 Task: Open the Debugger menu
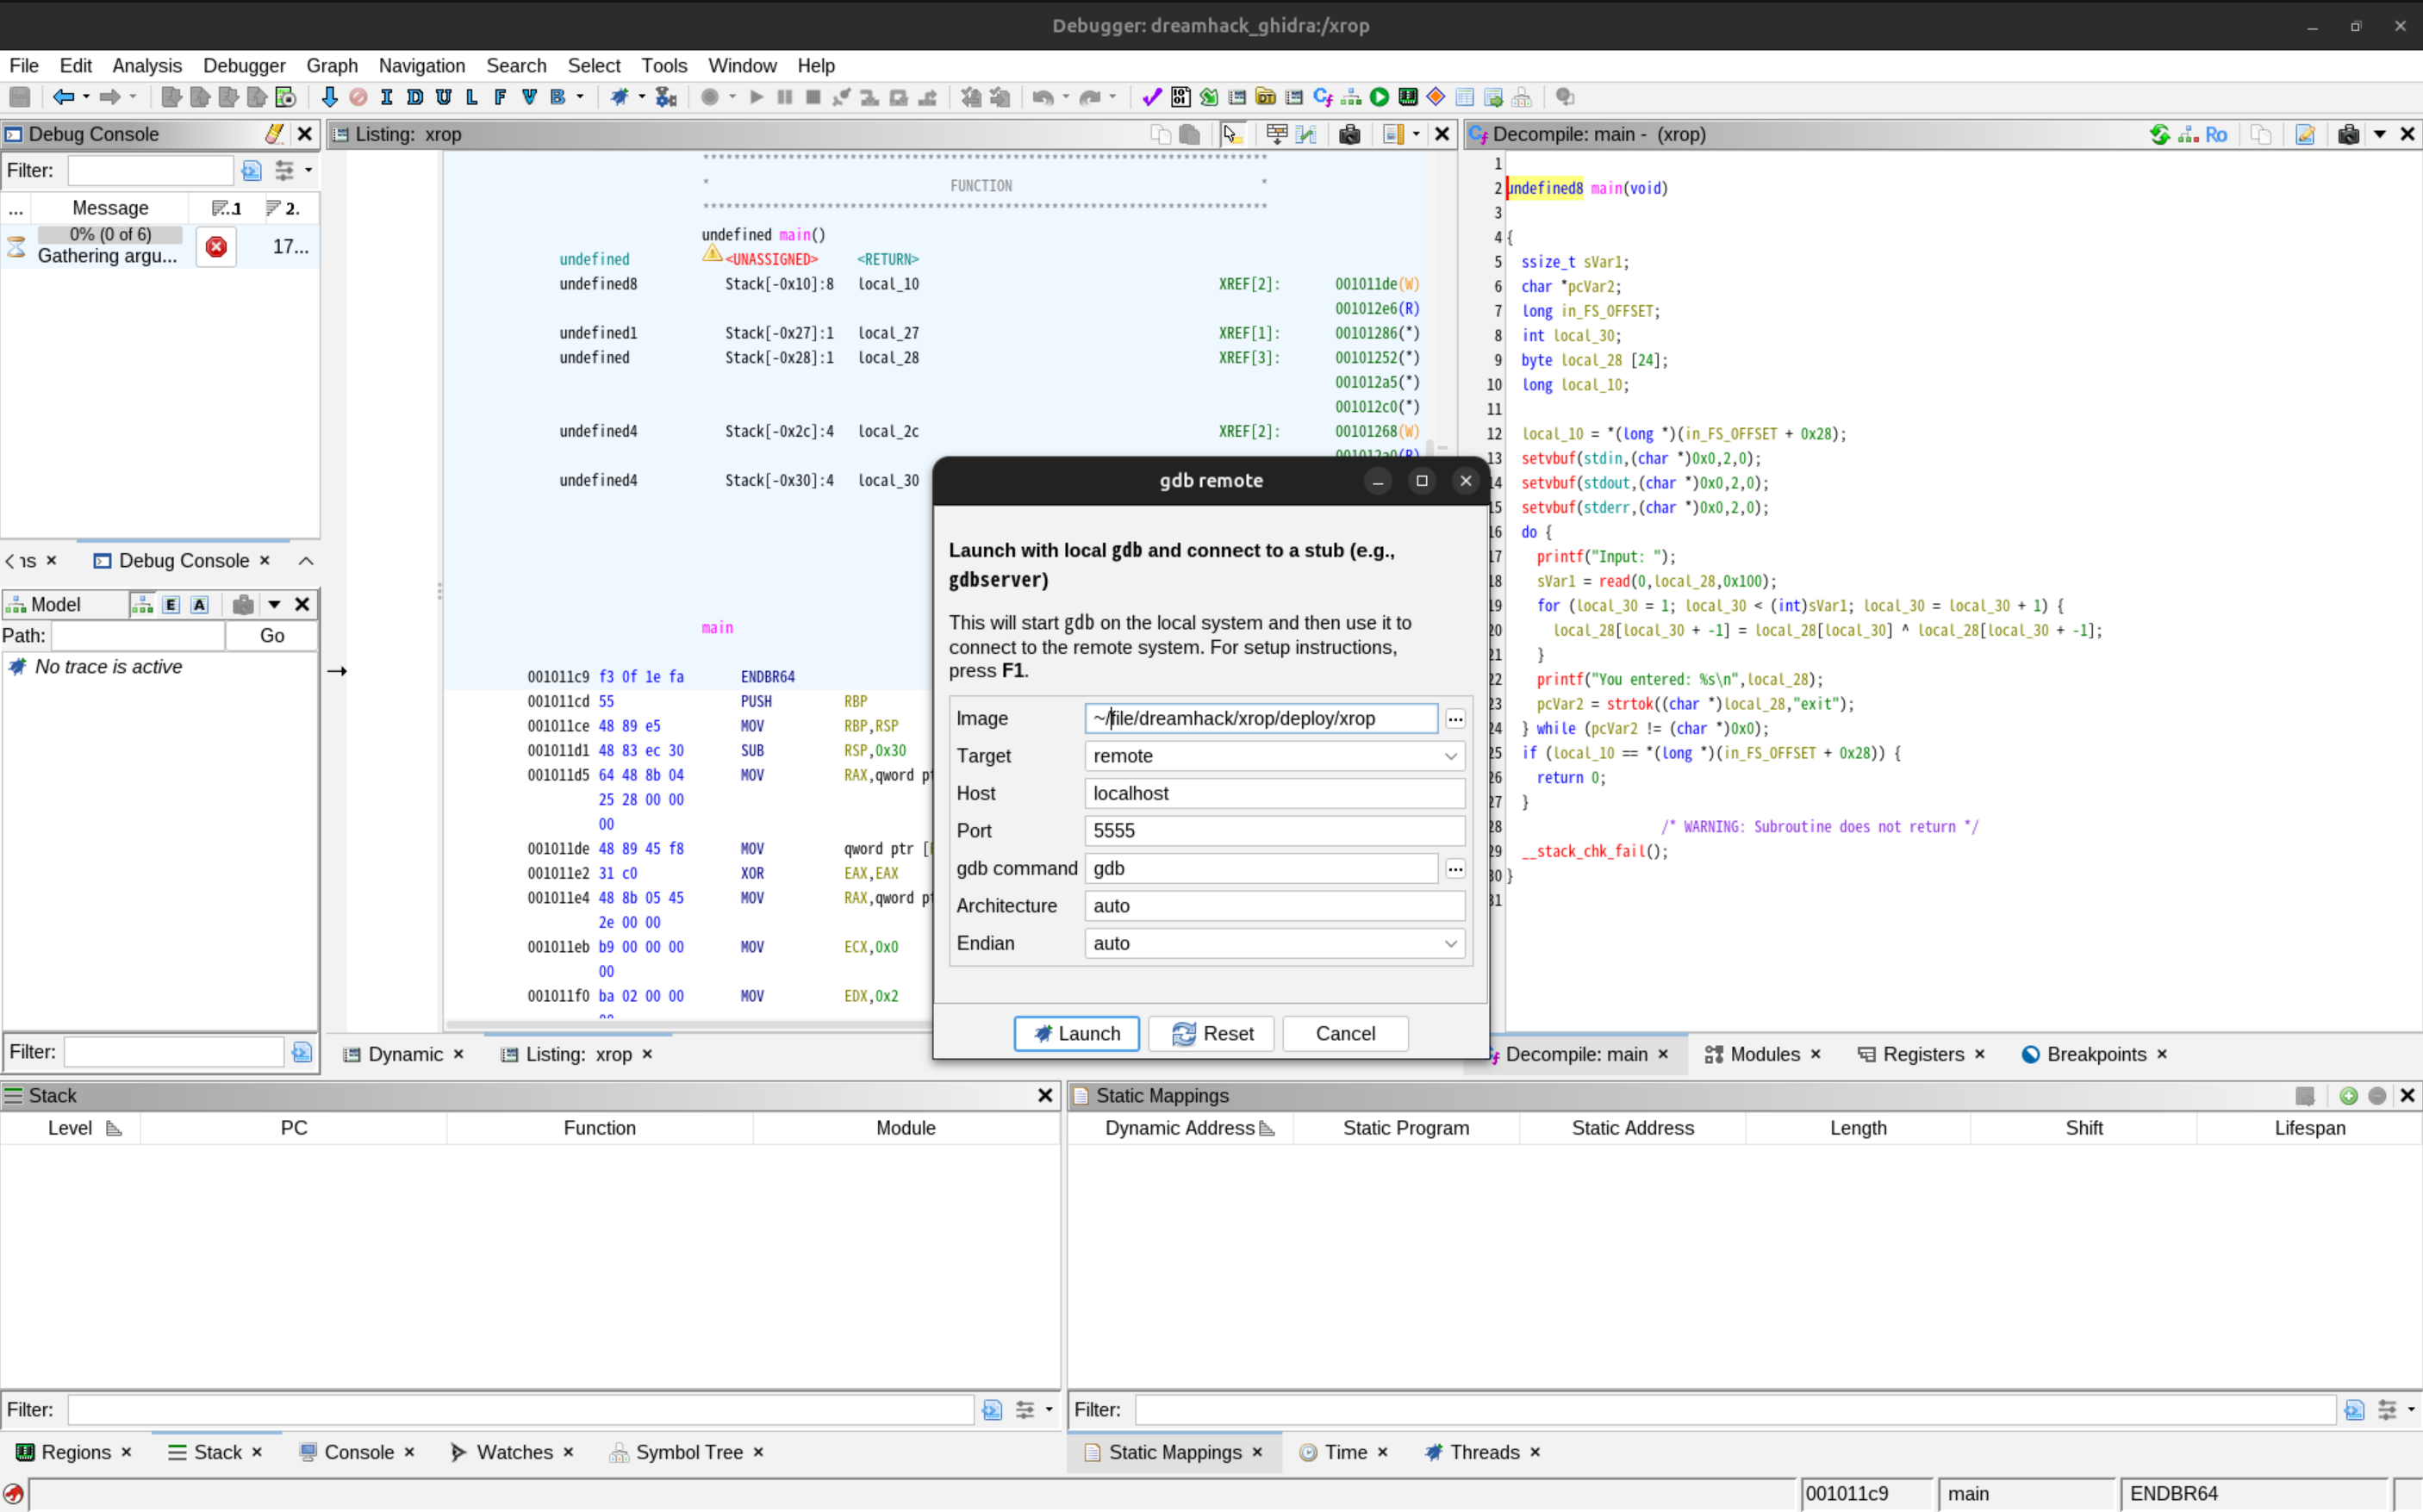(244, 65)
